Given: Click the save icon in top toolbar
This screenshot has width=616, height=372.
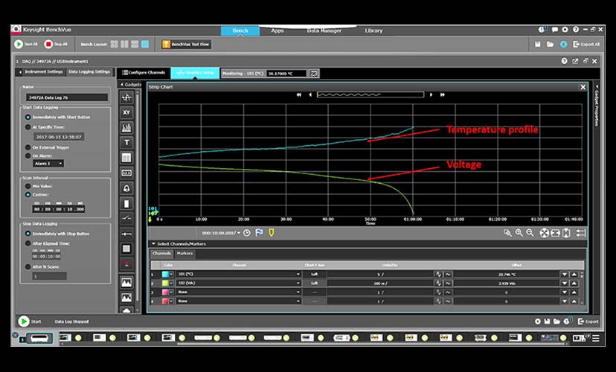Looking at the screenshot, I should (538, 45).
